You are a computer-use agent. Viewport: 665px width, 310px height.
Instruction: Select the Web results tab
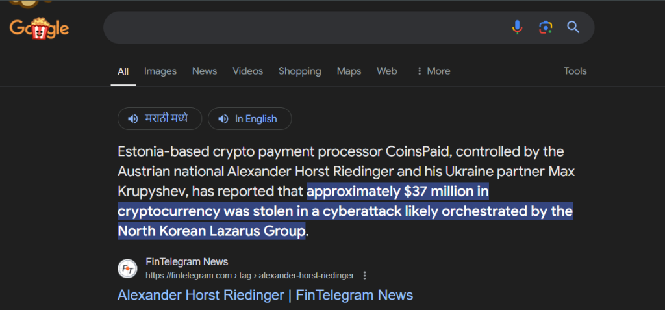387,71
